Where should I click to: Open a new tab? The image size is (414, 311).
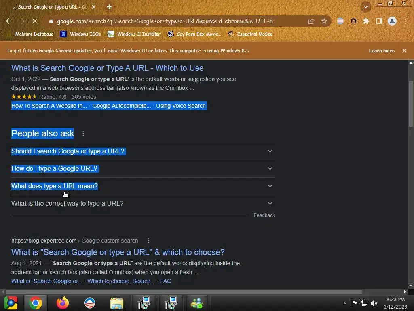click(109, 7)
